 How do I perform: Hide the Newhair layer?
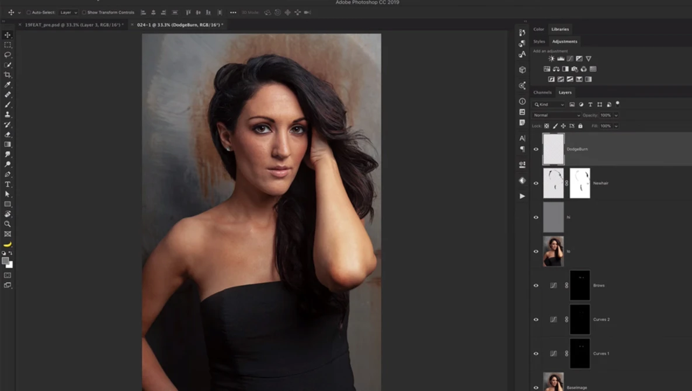coord(536,183)
